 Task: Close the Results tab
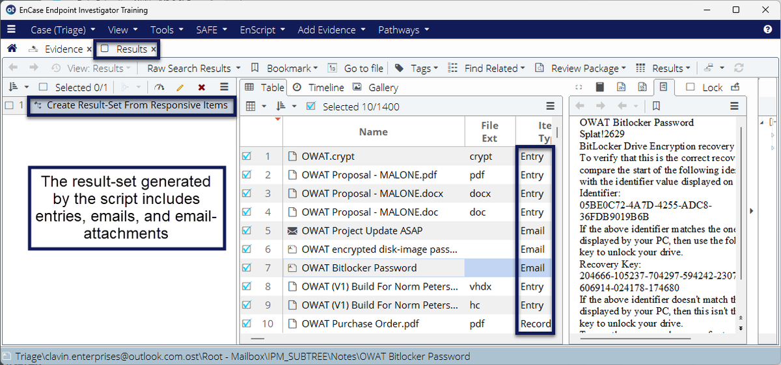click(x=154, y=49)
